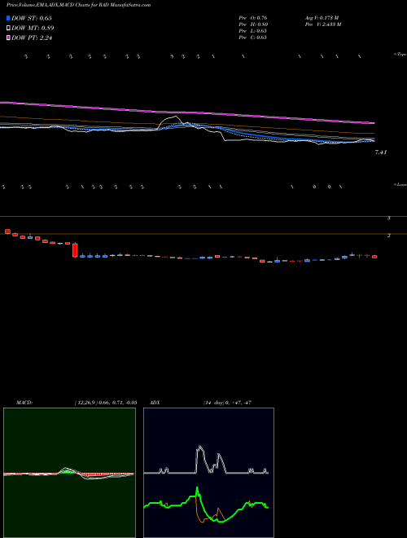
Task: Click the MACD (12,26,9) values text
Action: 106,403
